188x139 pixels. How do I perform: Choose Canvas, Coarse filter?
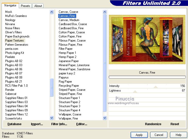[68, 12]
